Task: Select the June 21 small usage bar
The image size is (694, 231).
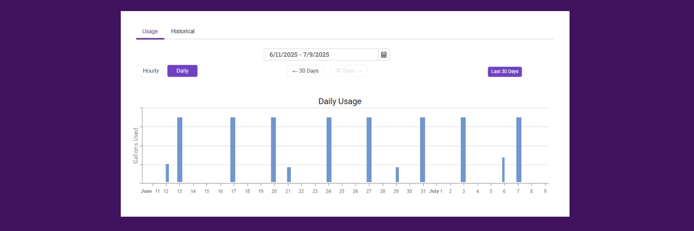Action: pos(289,175)
